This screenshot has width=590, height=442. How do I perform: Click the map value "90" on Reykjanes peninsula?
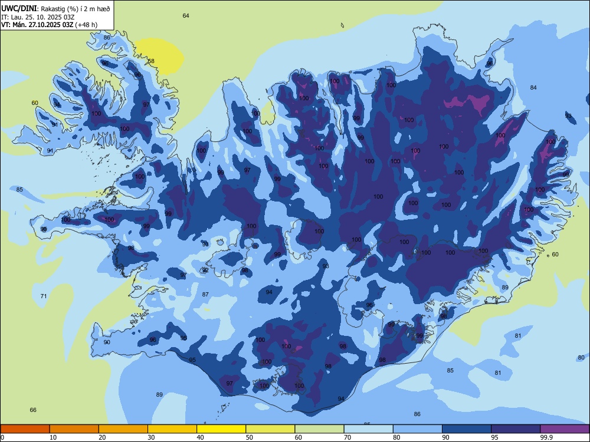coord(107,342)
